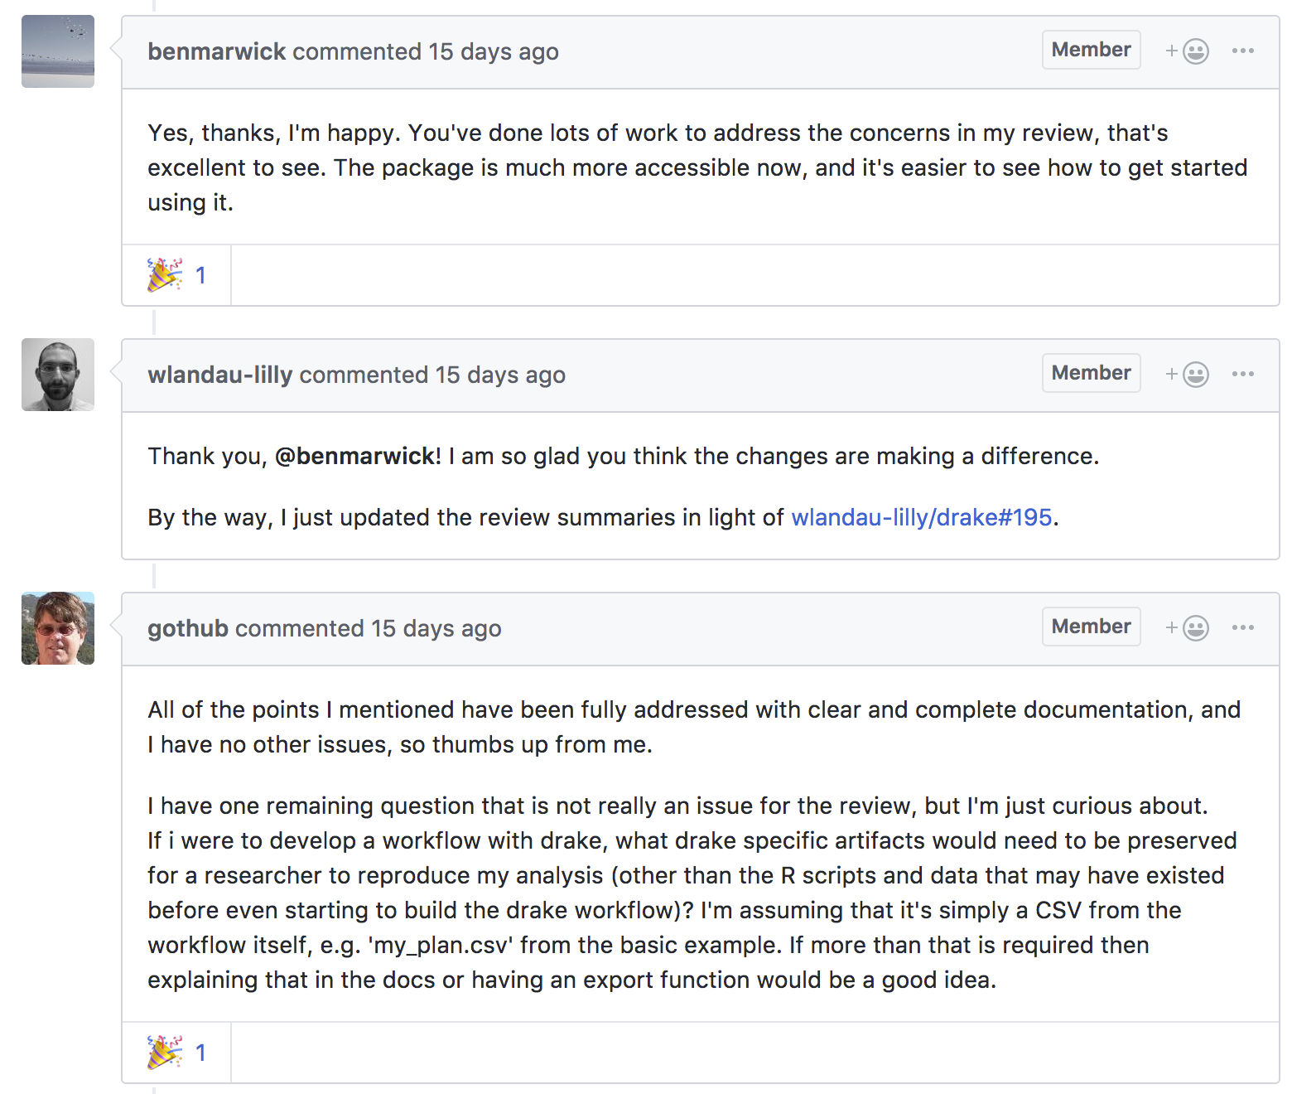
Task: Open options menu on wlandau-lilly's comment
Action: click(x=1242, y=375)
